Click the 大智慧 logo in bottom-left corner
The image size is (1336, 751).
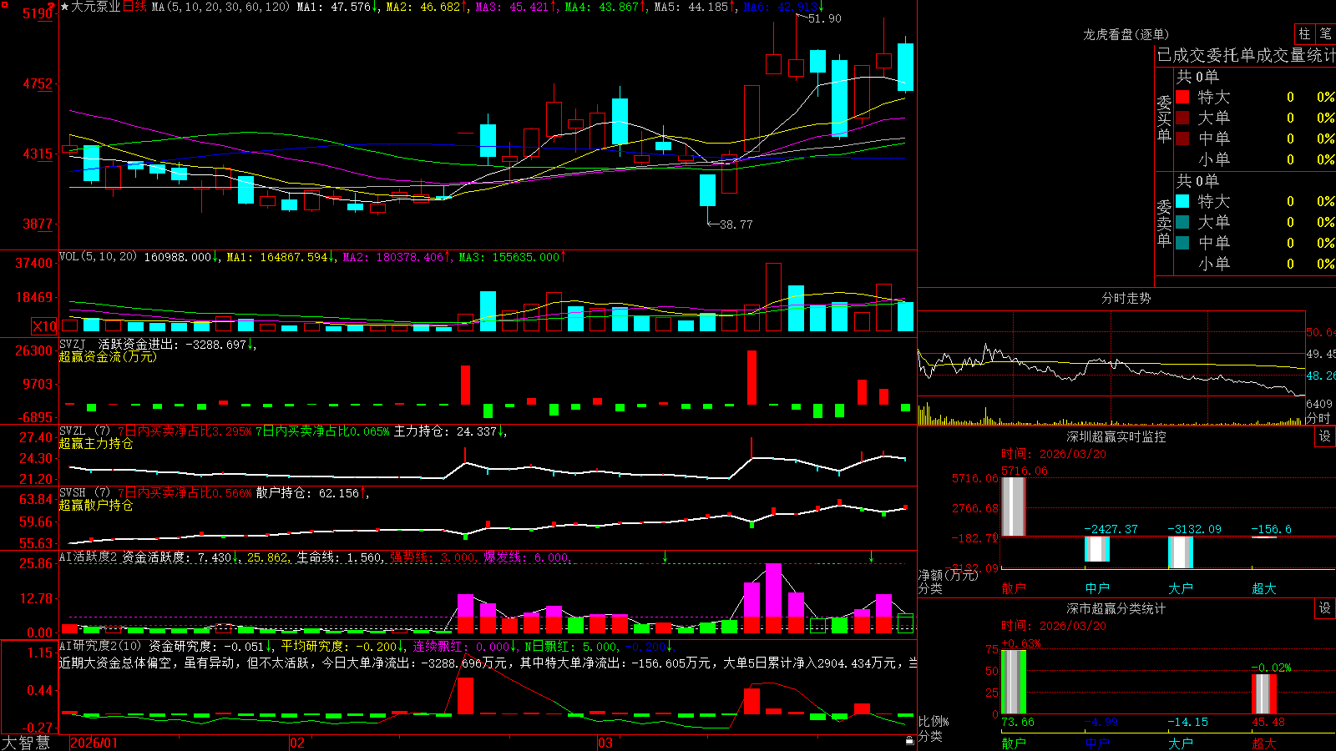point(26,743)
